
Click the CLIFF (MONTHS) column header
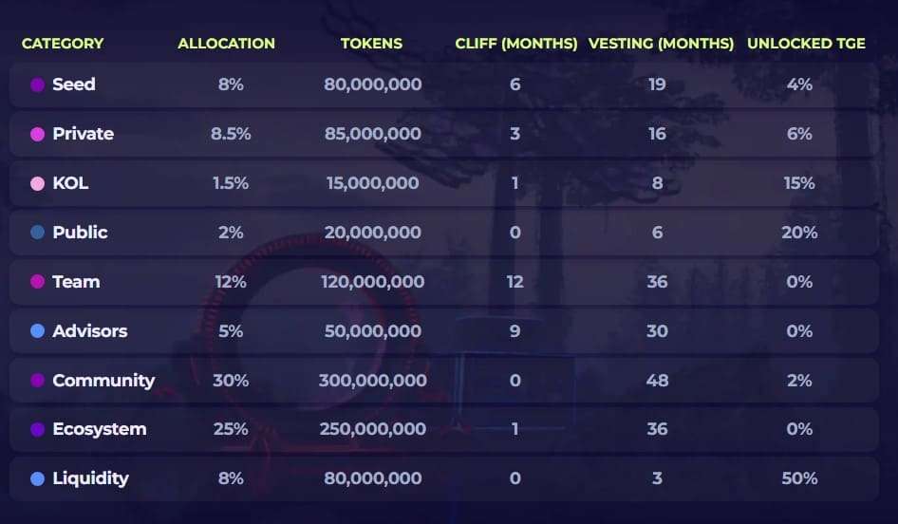pos(516,44)
